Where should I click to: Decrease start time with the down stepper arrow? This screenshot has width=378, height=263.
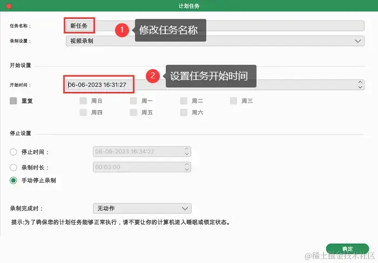click(x=360, y=87)
